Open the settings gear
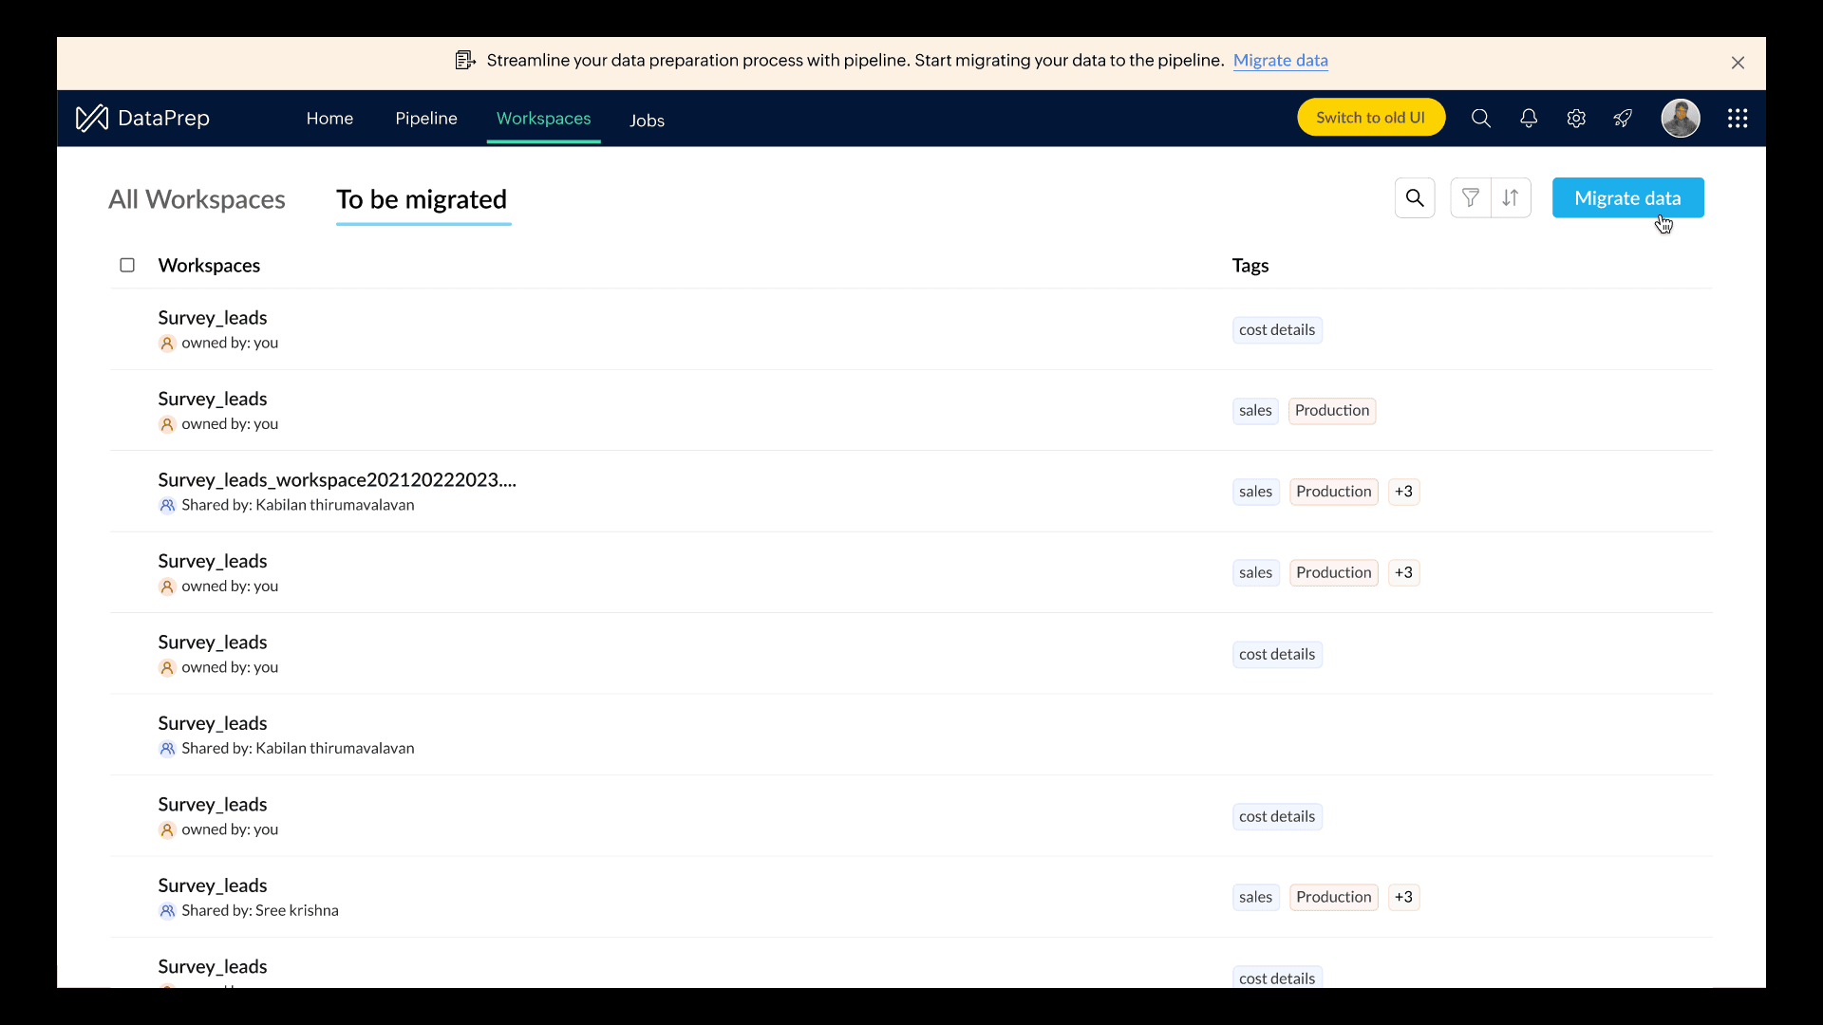 pyautogui.click(x=1576, y=119)
